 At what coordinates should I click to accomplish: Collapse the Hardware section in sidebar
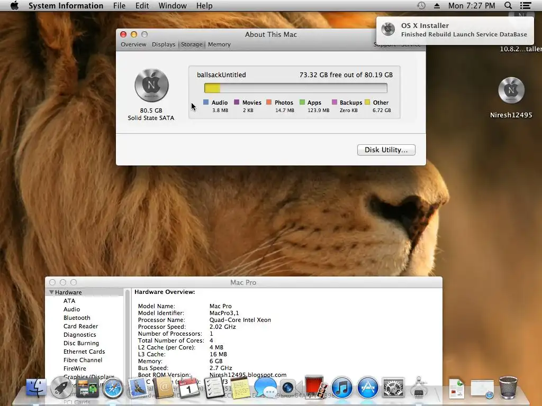pos(51,292)
